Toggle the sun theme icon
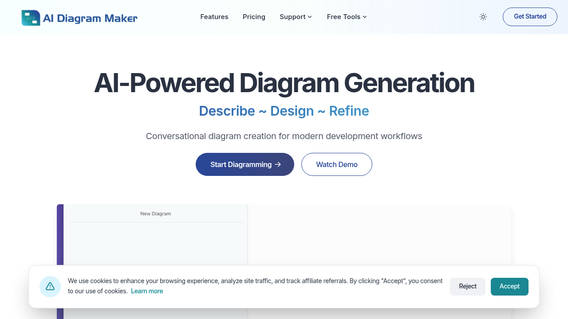The image size is (568, 319). pos(483,17)
